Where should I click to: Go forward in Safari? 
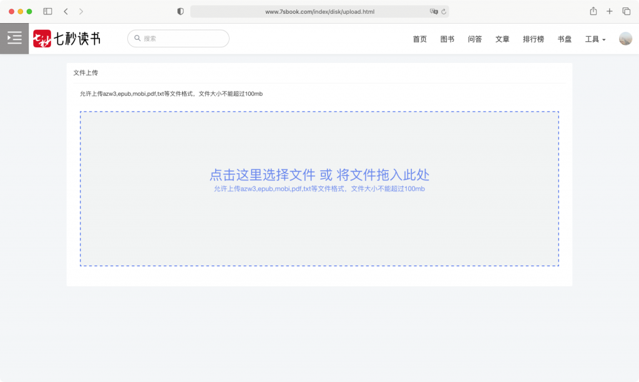click(81, 11)
